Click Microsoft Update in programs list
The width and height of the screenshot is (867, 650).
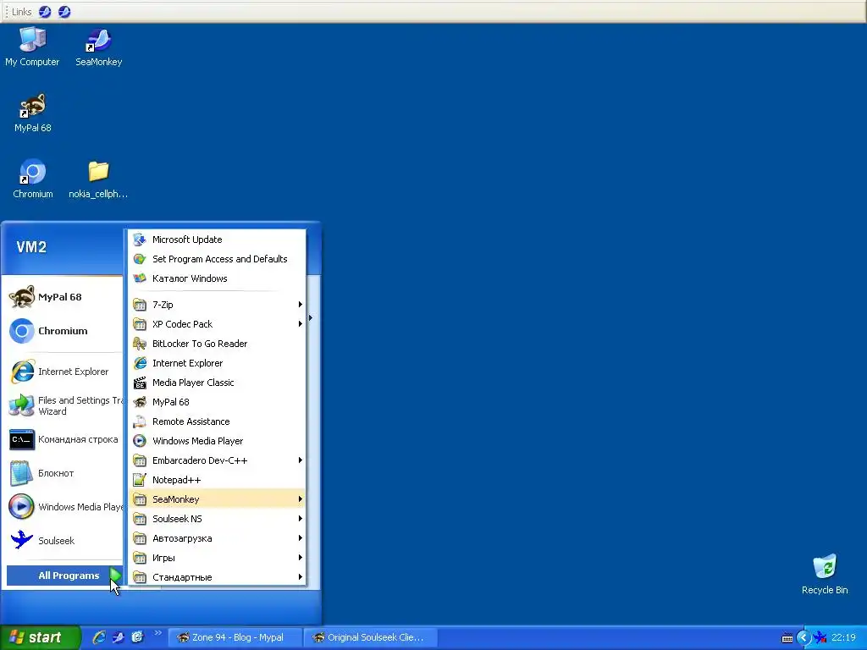click(x=218, y=240)
